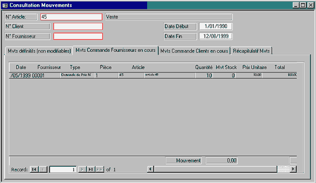Click the record number box
Image resolution: width=316 pixels, height=183 pixels.
(x=63, y=169)
